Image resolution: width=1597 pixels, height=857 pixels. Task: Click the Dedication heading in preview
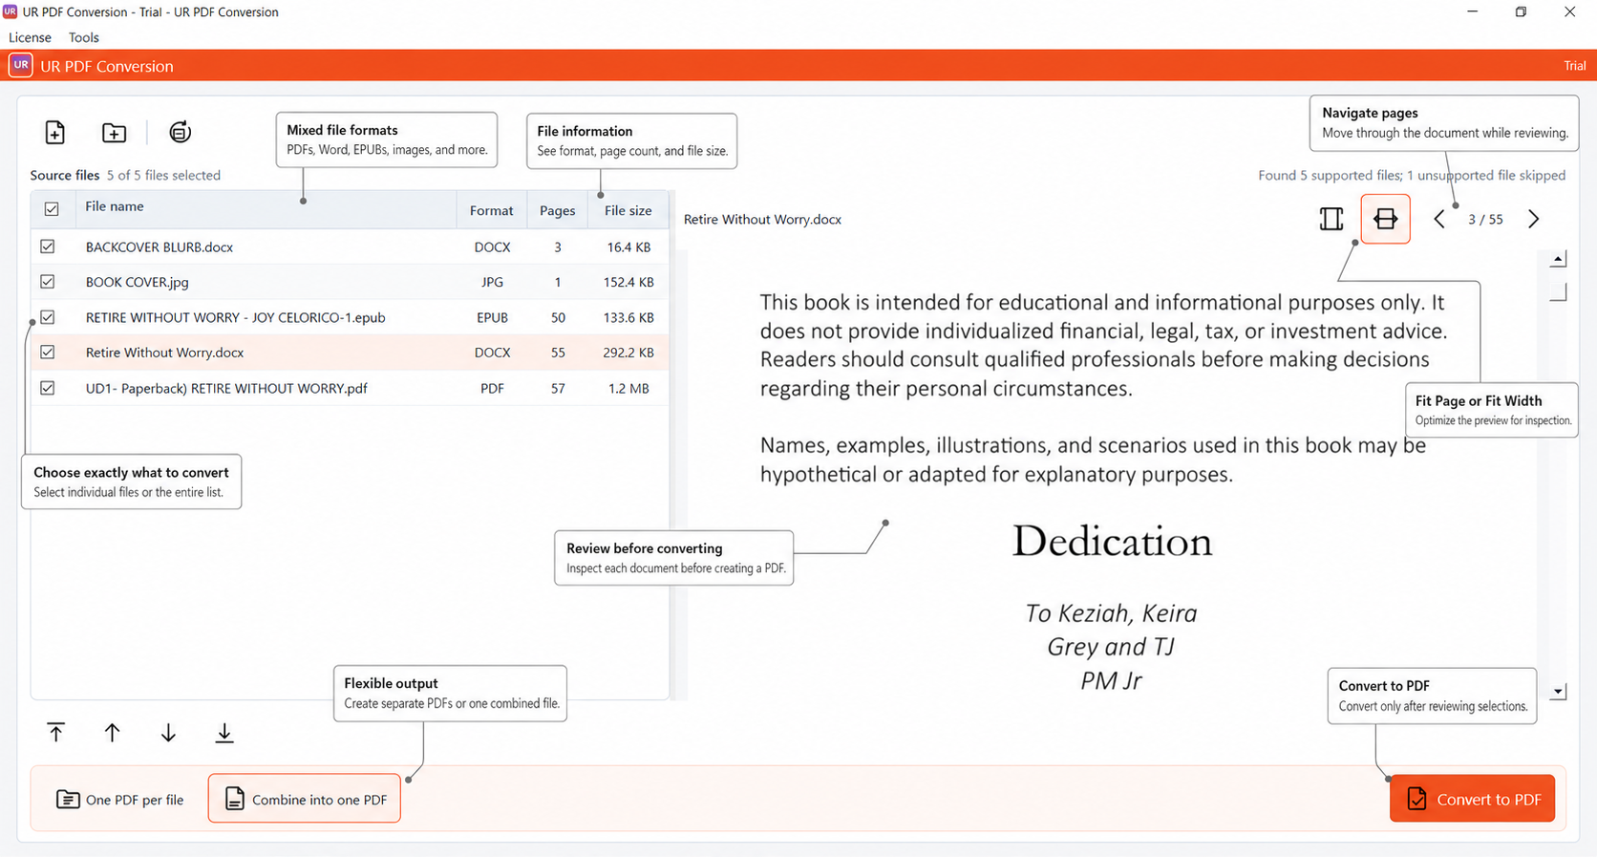1112,541
